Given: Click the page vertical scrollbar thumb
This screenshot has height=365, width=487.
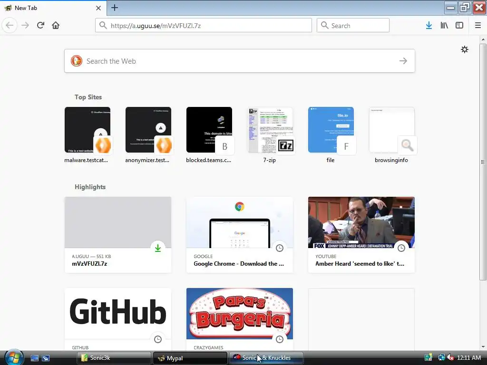Looking at the screenshot, I should click(483, 162).
